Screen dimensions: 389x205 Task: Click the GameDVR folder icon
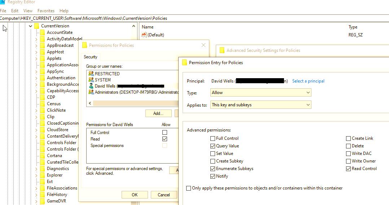tap(43, 201)
